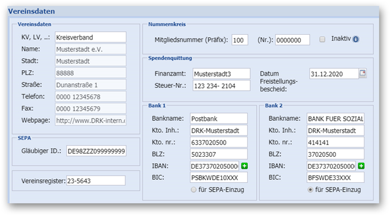The width and height of the screenshot is (391, 217).
Task: Click the Mitgliedsnummer Nr. field
Action: (292, 40)
